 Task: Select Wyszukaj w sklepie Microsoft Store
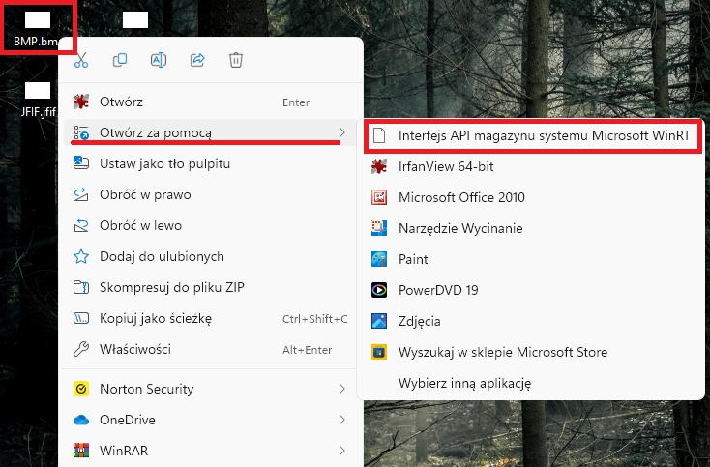click(x=531, y=352)
